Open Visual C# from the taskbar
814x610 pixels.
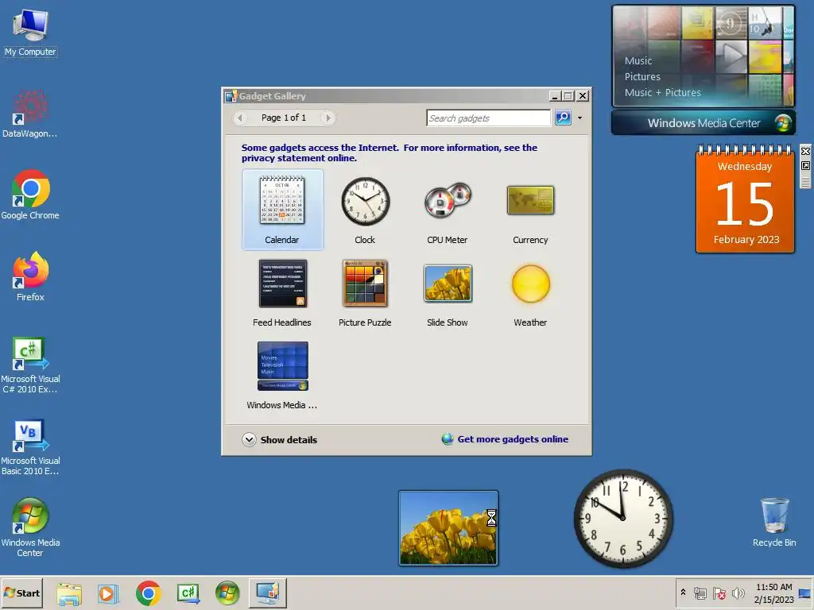click(x=188, y=593)
